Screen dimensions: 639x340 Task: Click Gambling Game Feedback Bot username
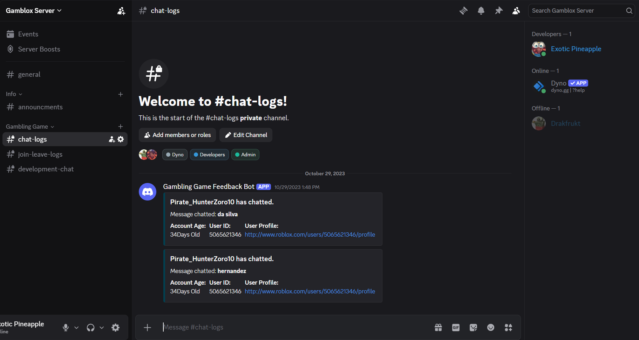click(209, 187)
